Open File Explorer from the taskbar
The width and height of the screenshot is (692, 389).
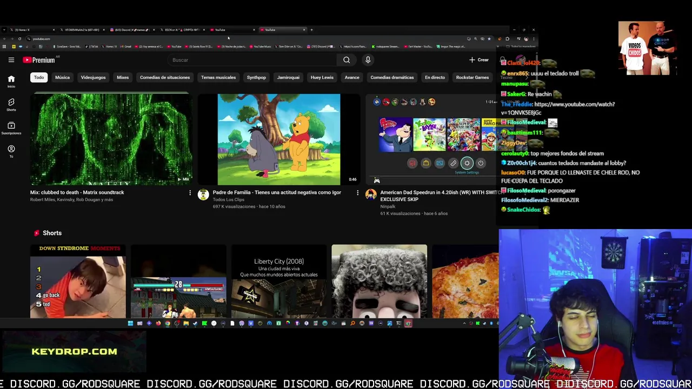(x=186, y=324)
